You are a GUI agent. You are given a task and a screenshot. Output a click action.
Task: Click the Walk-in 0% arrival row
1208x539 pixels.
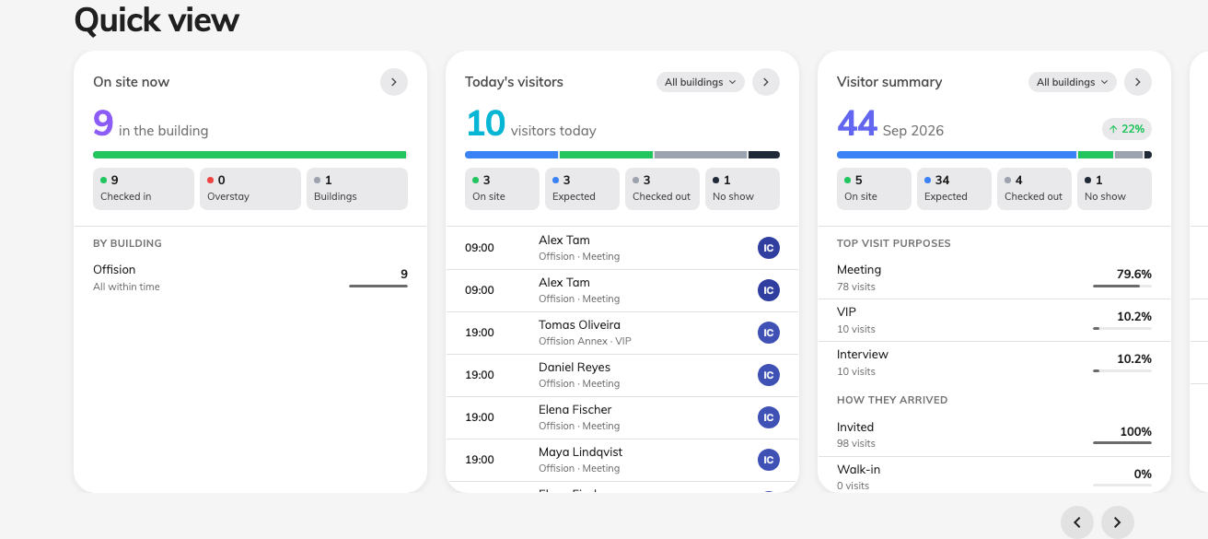pos(994,476)
